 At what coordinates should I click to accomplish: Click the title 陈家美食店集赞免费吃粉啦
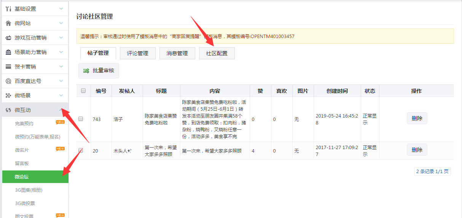click(161, 119)
